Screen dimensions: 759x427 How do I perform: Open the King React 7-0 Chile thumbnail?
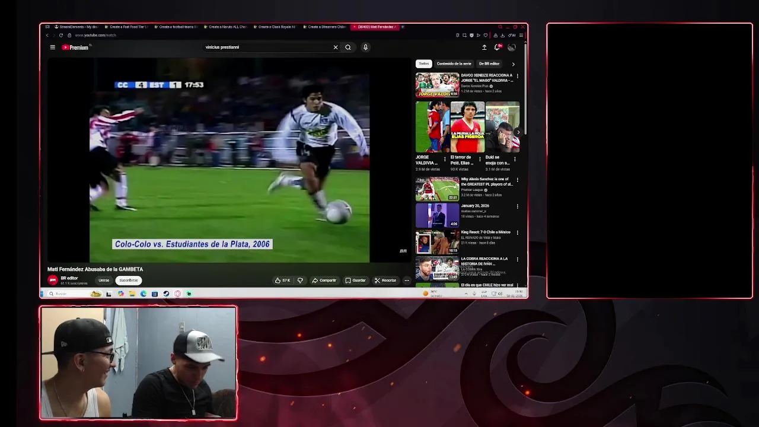pyautogui.click(x=438, y=242)
